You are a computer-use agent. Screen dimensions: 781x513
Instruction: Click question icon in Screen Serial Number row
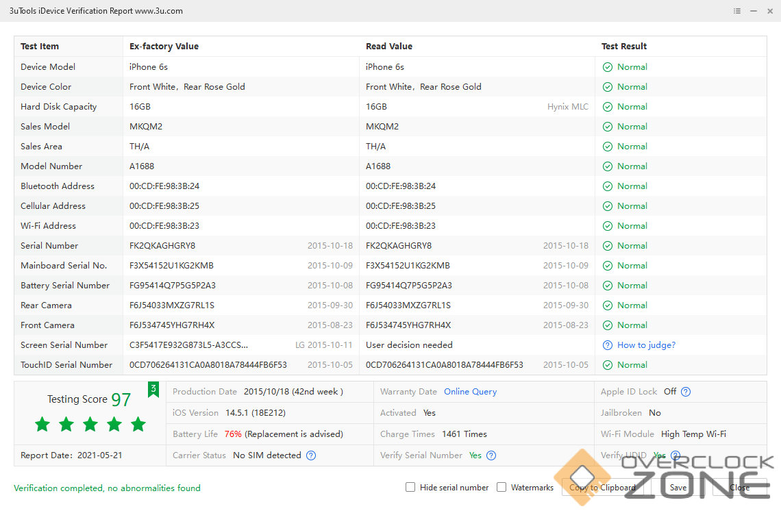[x=607, y=345]
